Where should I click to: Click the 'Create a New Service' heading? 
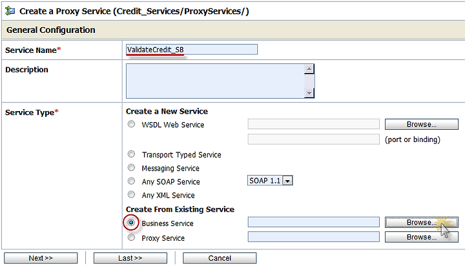pos(167,111)
